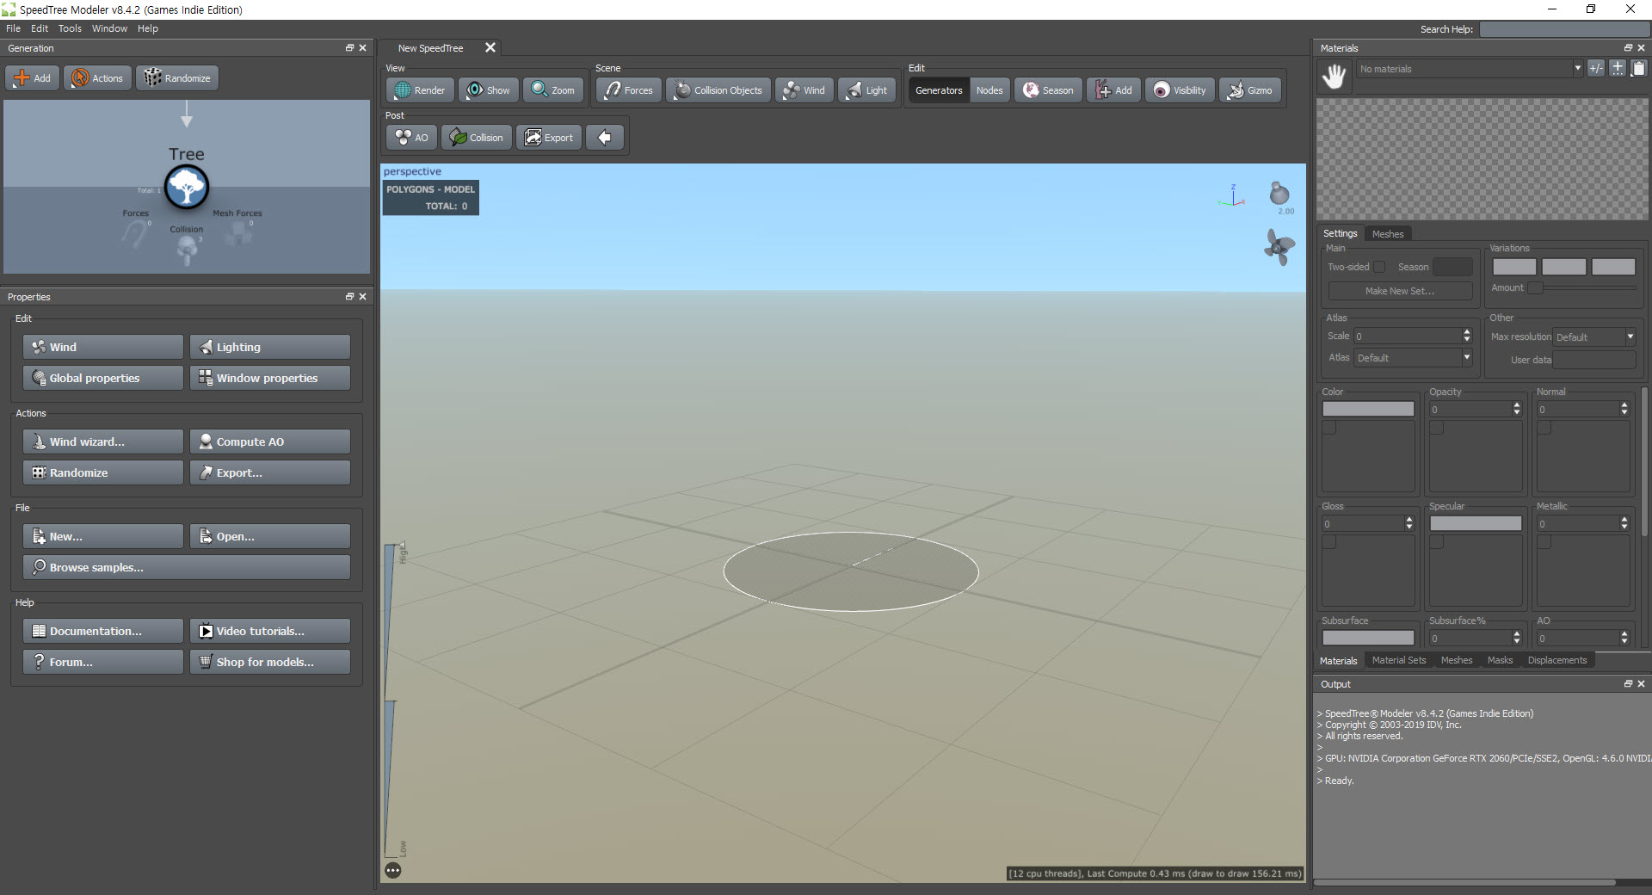Open the Render view options
Viewport: 1652px width, 895px height.
tap(420, 90)
